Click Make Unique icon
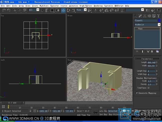 click(148, 51)
